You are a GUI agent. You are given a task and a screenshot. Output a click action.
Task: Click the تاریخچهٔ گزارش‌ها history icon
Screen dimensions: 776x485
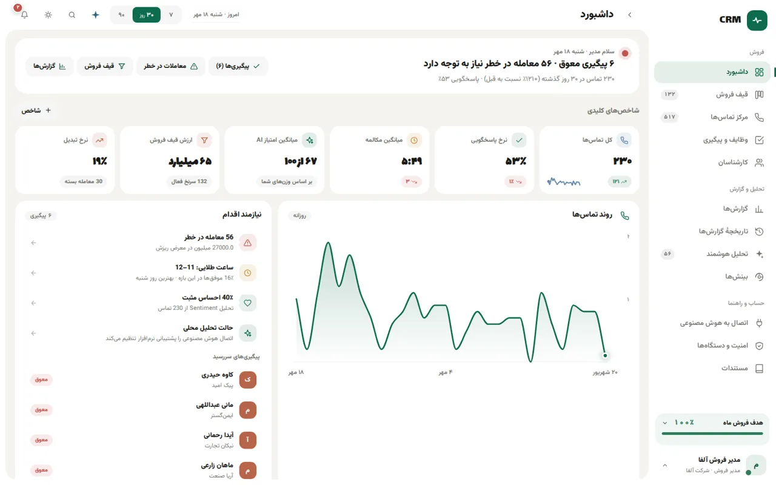click(759, 232)
